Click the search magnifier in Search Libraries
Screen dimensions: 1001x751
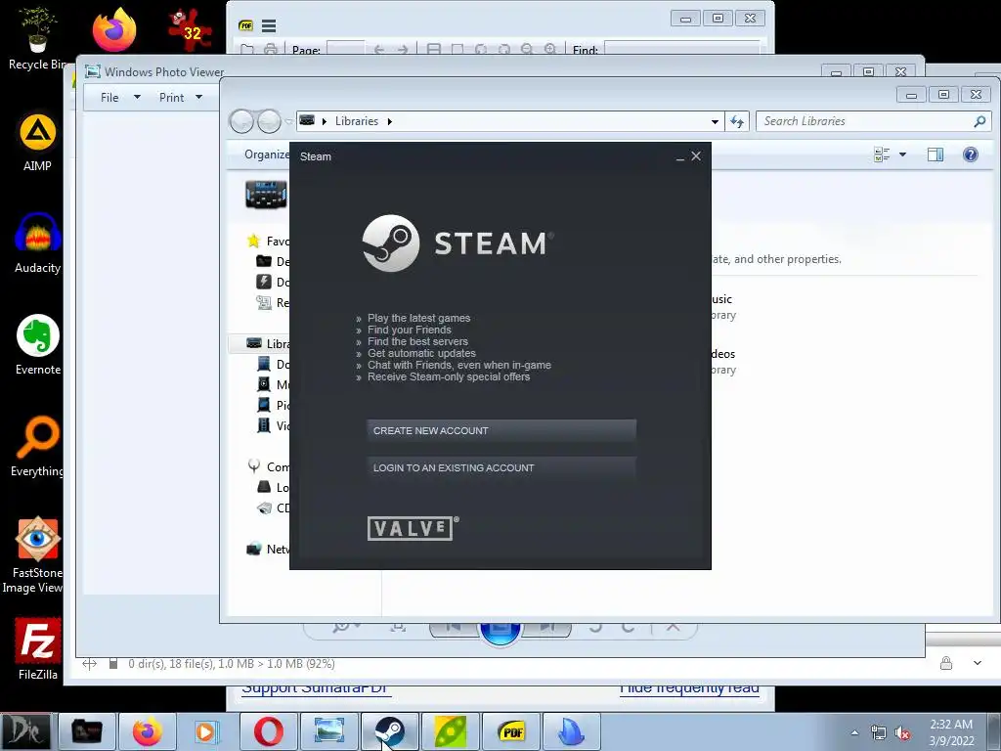click(x=979, y=121)
